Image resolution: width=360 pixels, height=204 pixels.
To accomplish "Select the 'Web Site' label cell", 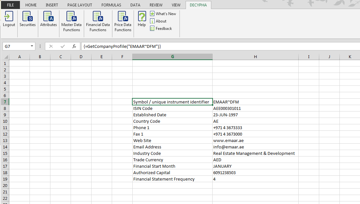I will 172,141.
